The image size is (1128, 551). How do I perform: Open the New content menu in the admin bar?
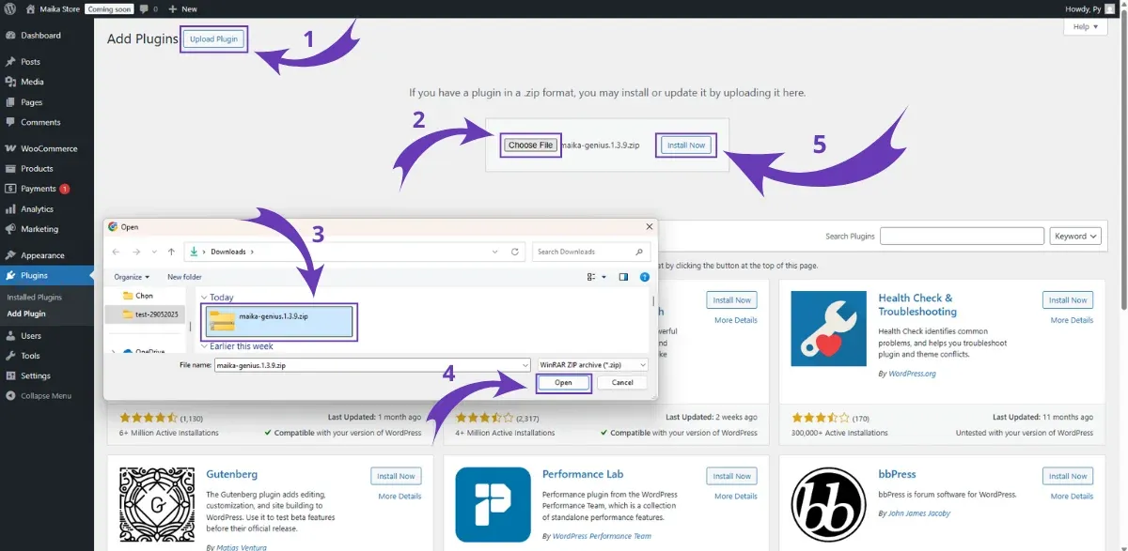182,8
